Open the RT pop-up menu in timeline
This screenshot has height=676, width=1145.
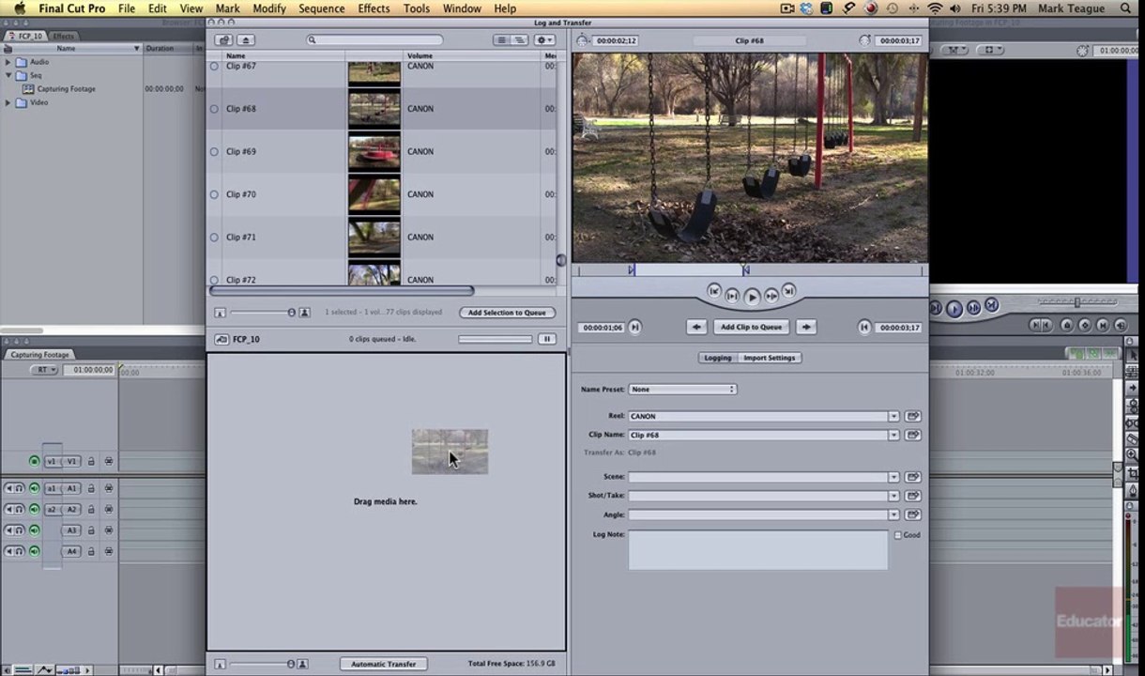pos(43,370)
